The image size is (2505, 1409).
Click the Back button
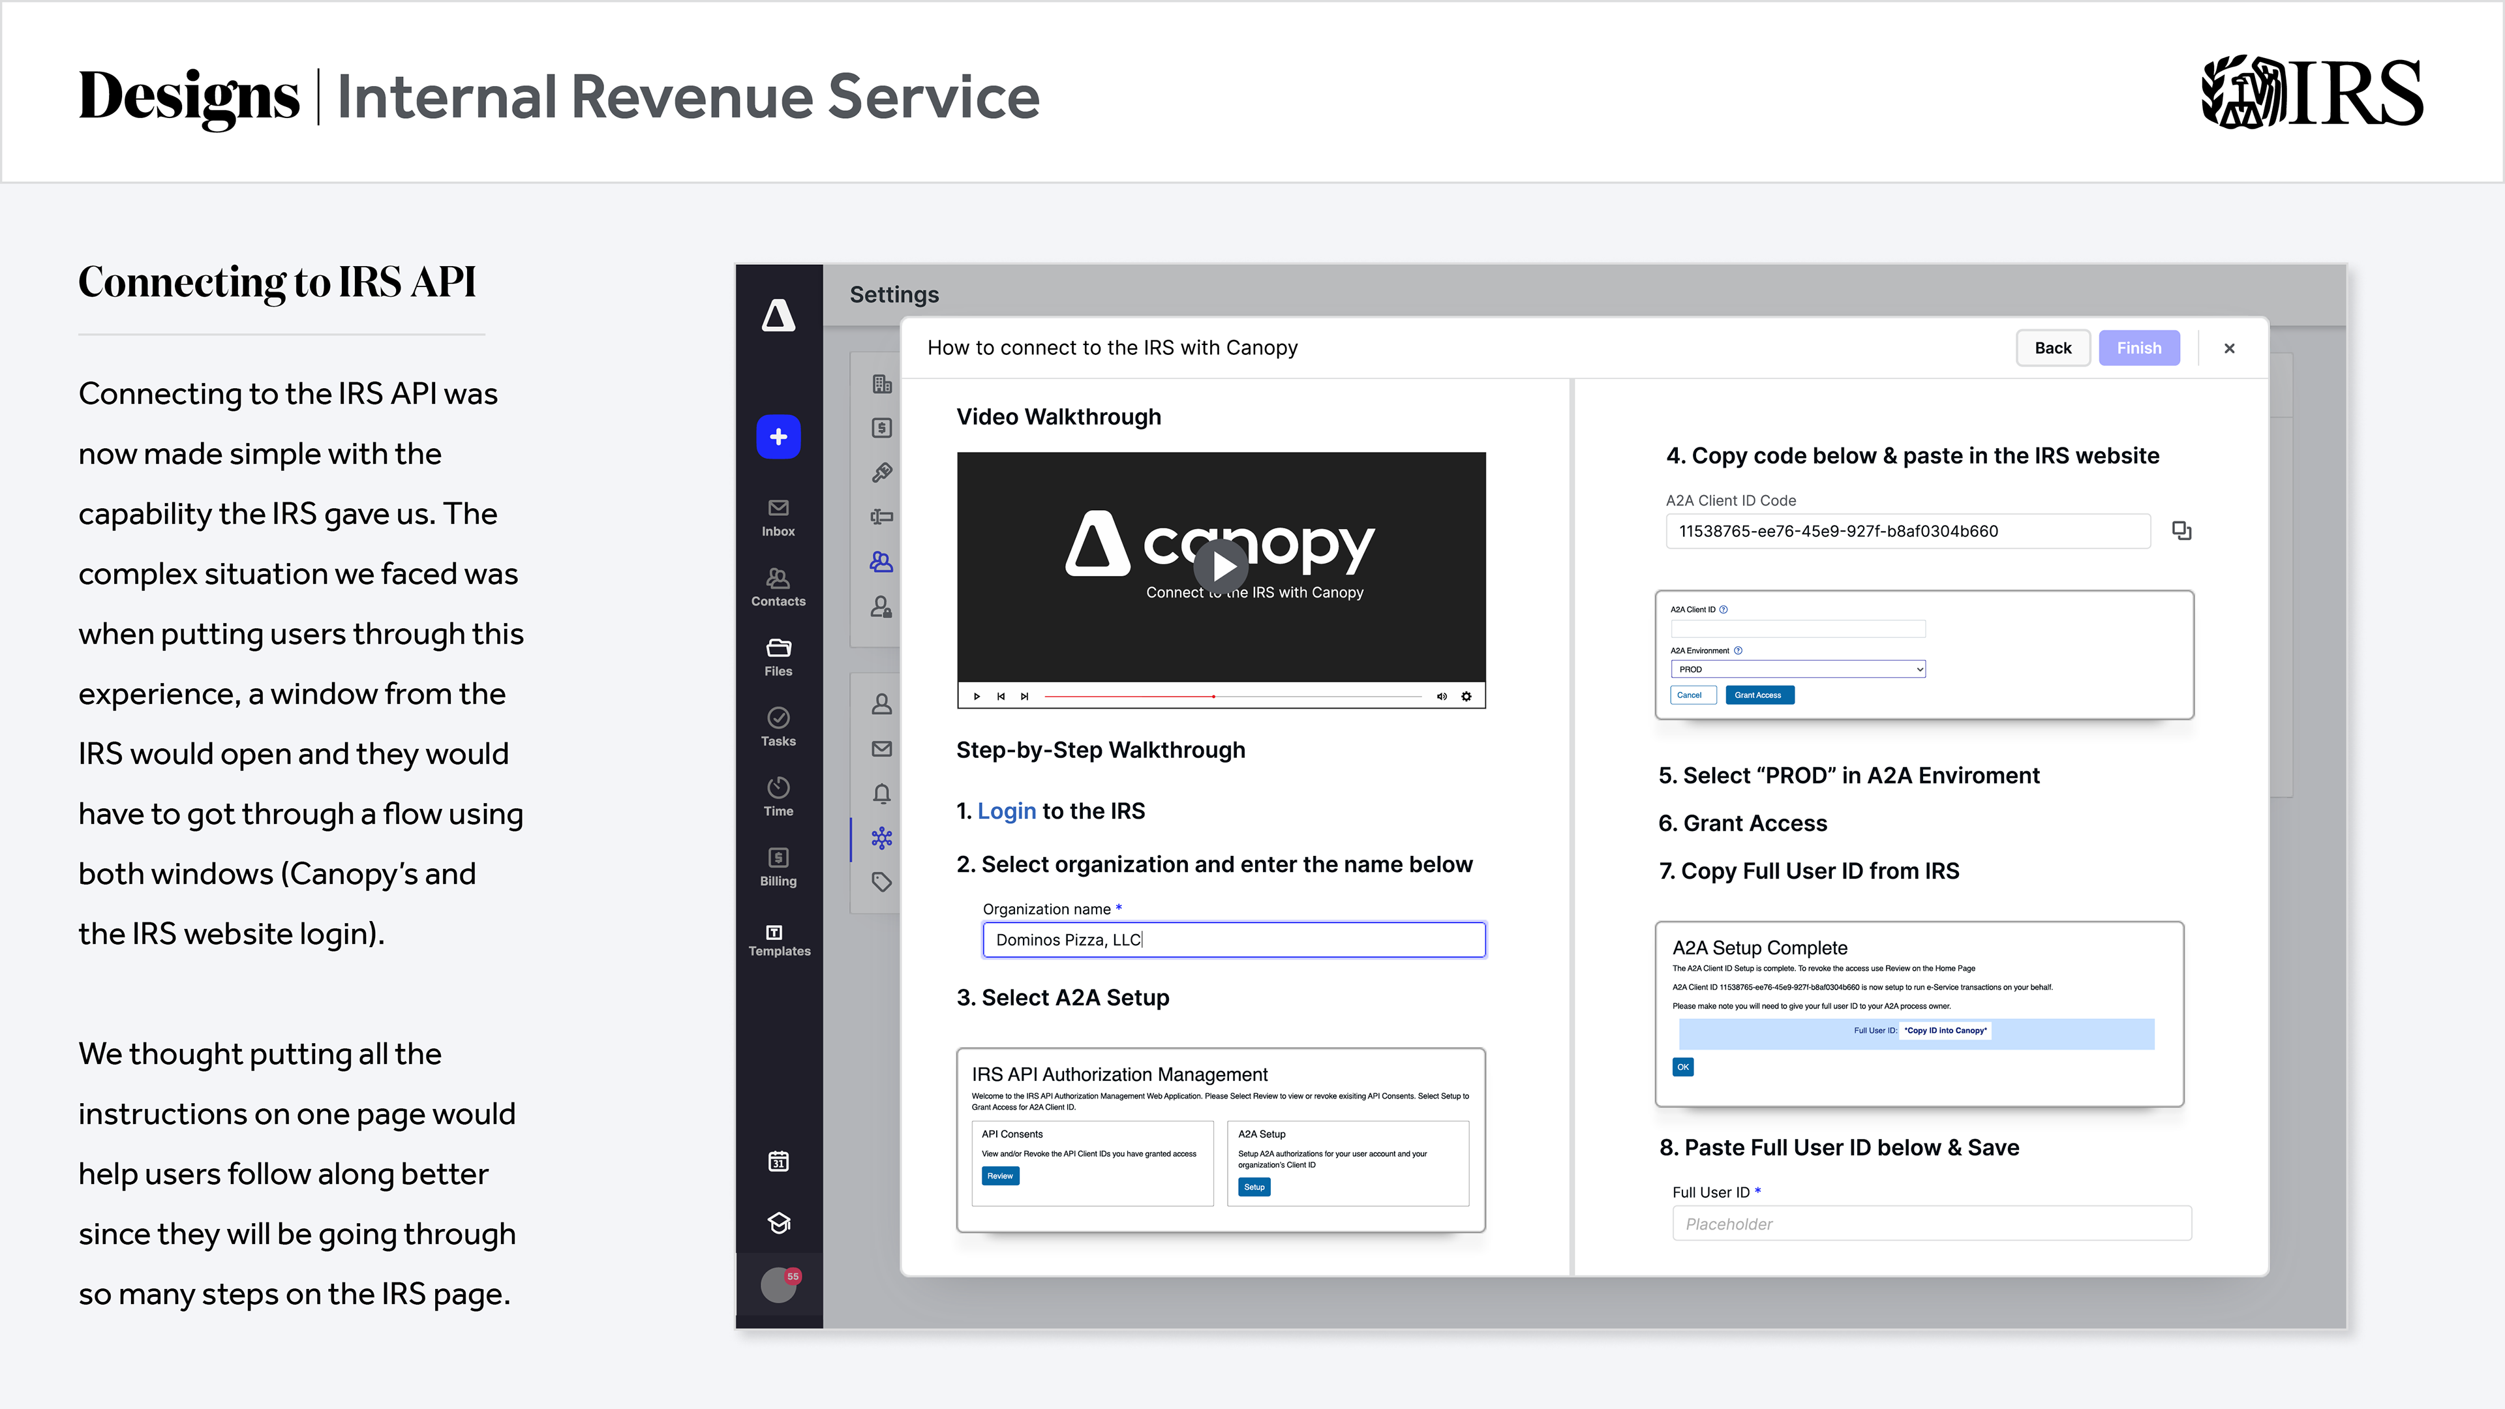tap(2053, 348)
